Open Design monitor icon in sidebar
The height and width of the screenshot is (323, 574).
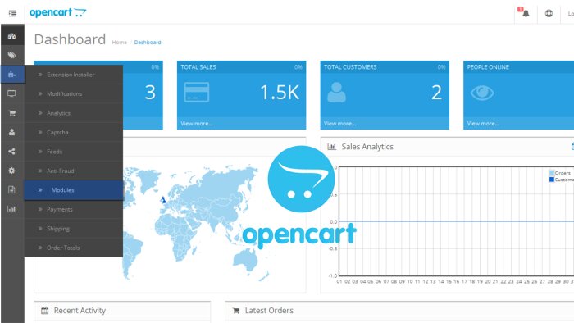(11, 93)
